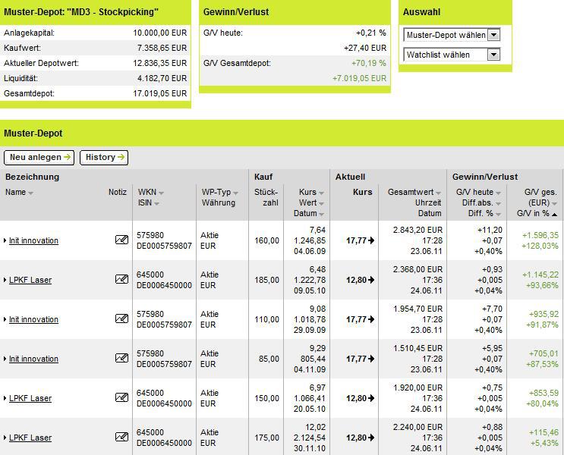Open note icon for LPKF Laser 175 shares row
Image resolution: width=564 pixels, height=455 pixels.
(121, 437)
